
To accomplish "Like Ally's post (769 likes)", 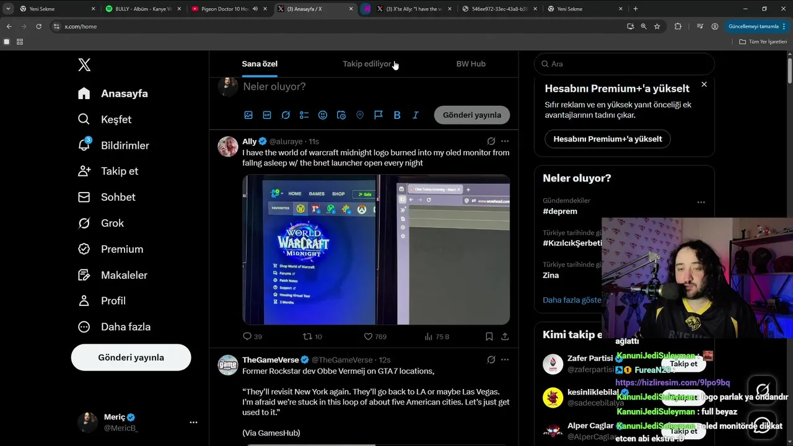I will (x=375, y=336).
